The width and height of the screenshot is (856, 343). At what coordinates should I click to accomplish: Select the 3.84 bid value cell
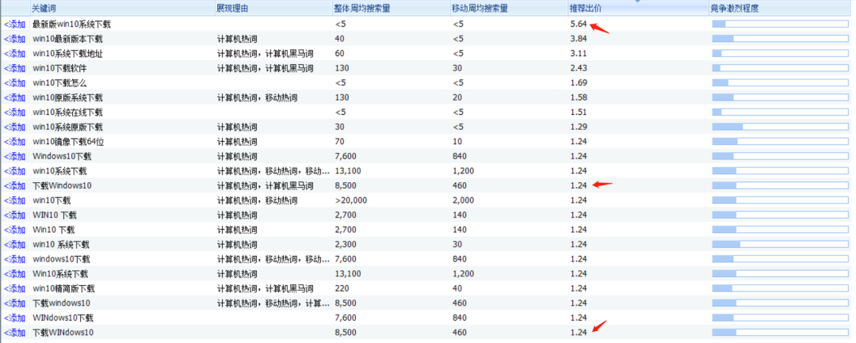578,39
